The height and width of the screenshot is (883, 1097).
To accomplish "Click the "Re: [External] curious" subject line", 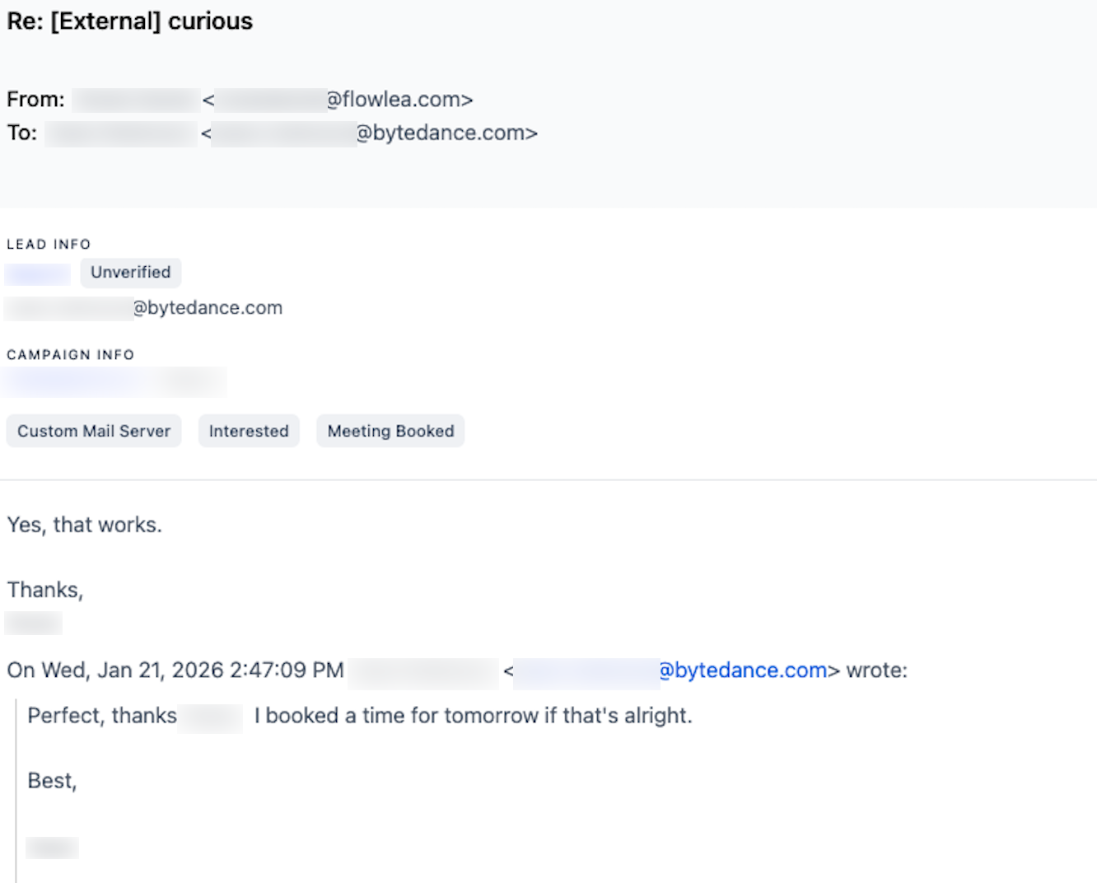I will click(x=130, y=21).
